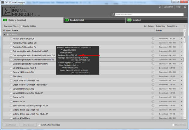Open arrow menu for File It Away

[181, 76]
